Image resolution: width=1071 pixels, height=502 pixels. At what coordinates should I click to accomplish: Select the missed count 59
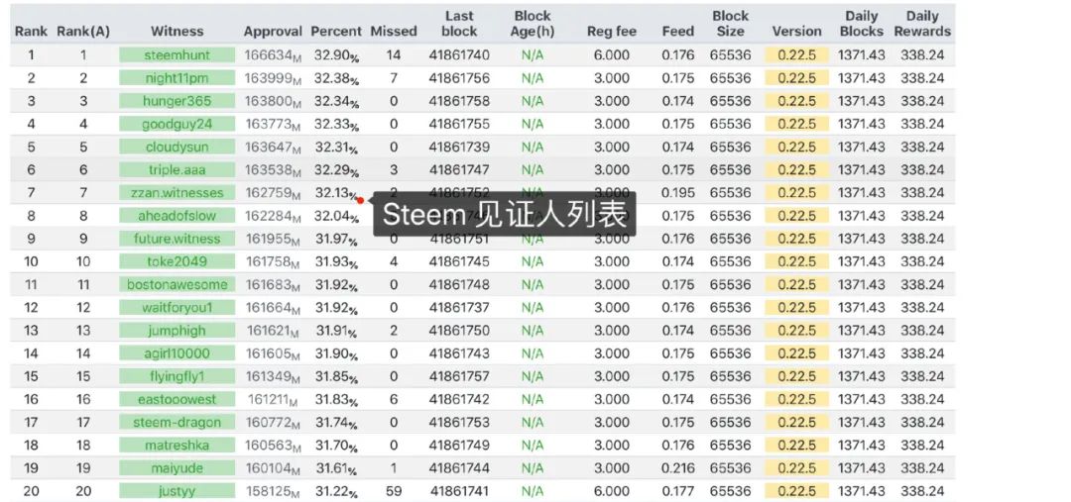[x=394, y=491]
